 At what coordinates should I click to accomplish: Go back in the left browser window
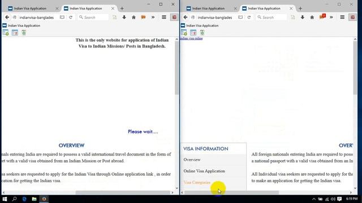tap(7, 17)
